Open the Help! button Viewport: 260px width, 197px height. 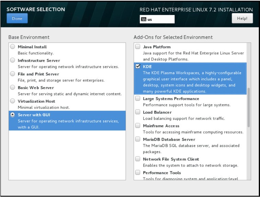242,18
